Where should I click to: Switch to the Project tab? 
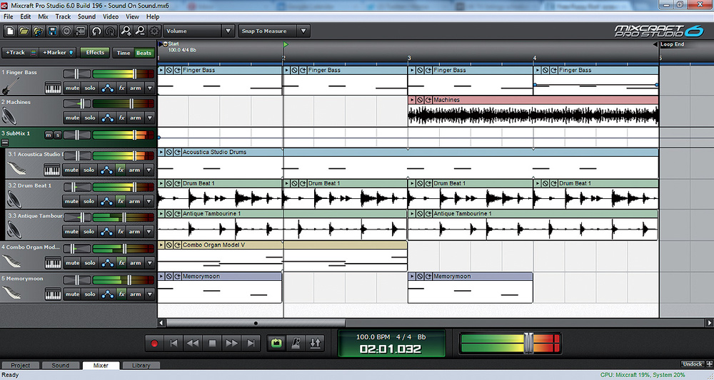pyautogui.click(x=21, y=365)
